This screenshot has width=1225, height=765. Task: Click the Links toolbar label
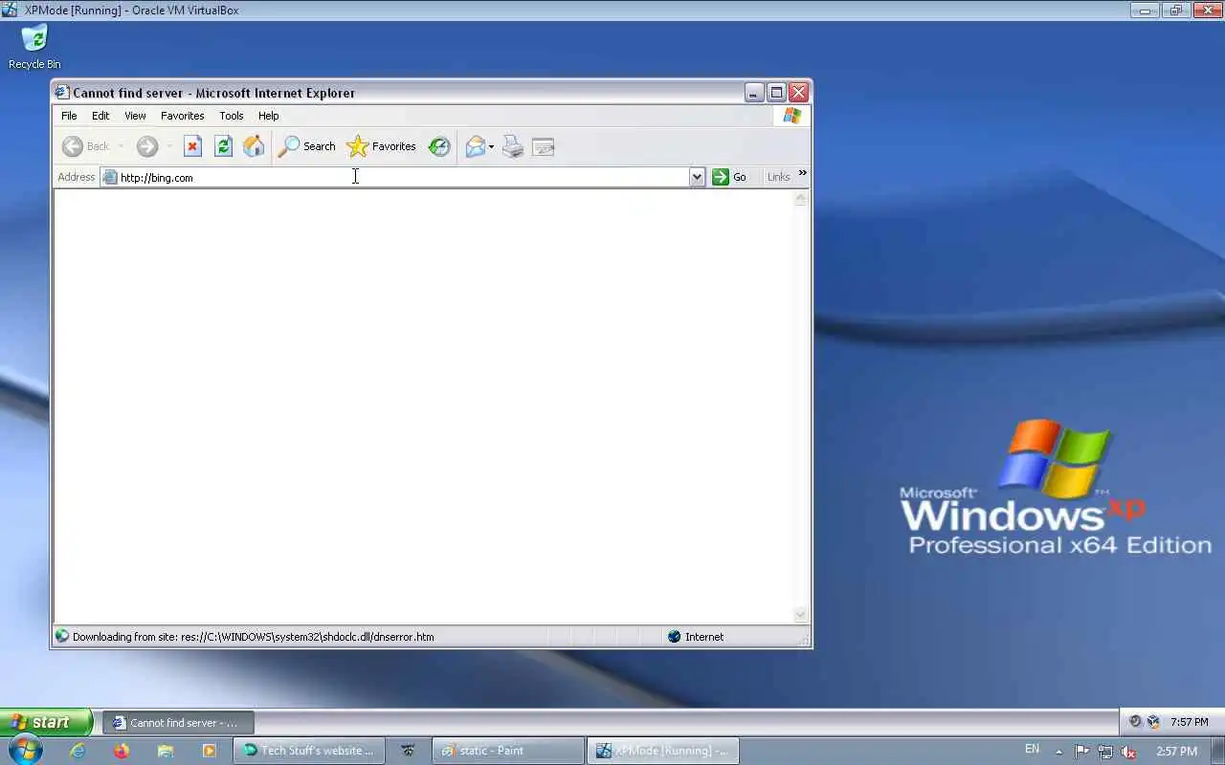(x=778, y=177)
